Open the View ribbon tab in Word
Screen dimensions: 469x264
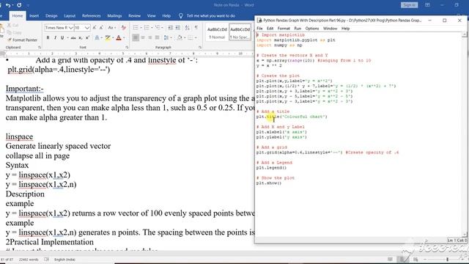152,16
